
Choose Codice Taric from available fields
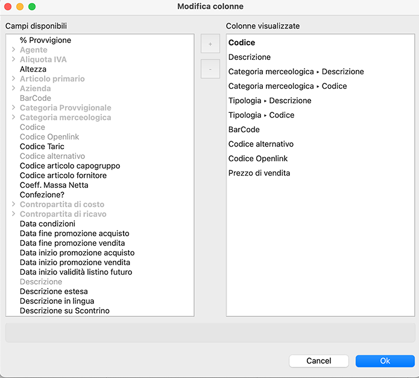[42, 147]
